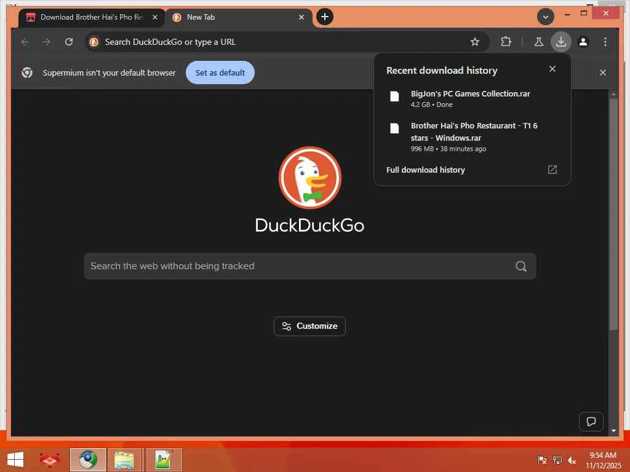Open the Windows Start button
630x472 pixels.
pos(15,460)
